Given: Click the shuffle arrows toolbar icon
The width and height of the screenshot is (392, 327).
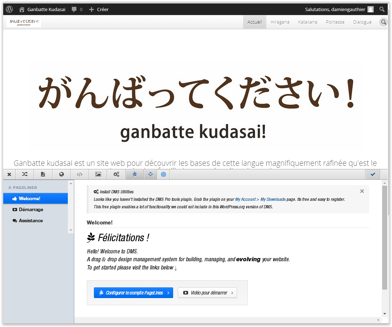Looking at the screenshot, I should point(25,174).
